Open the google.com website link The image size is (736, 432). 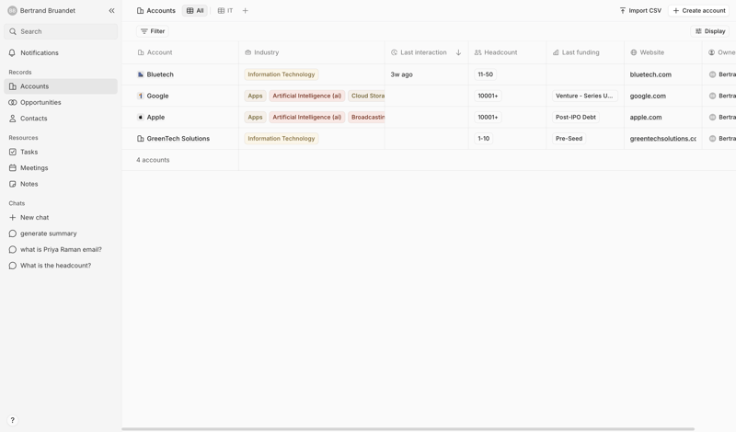(648, 96)
